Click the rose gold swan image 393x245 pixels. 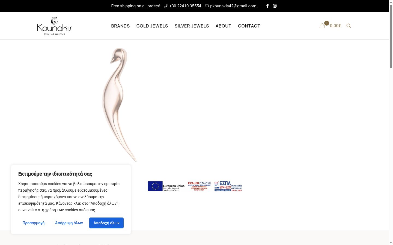point(119,105)
